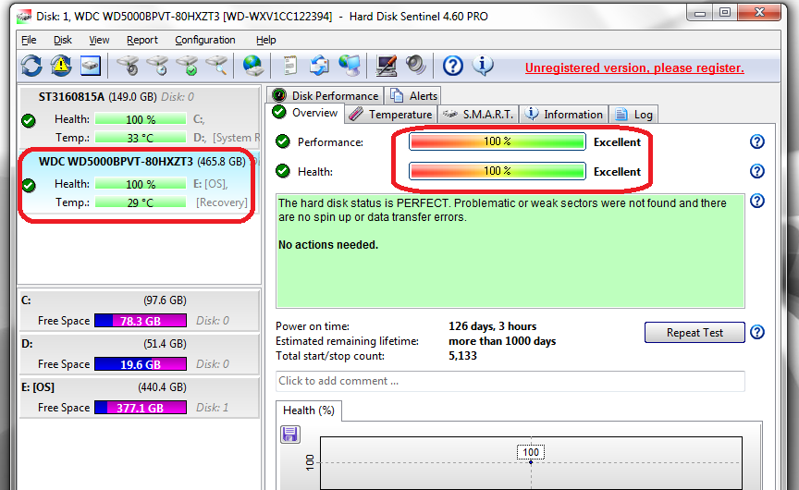This screenshot has width=799, height=490.
Task: Click the globe and monitor toolbar icon
Action: click(x=350, y=66)
